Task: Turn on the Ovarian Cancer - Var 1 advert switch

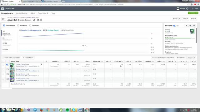Action: [x=7, y=69]
